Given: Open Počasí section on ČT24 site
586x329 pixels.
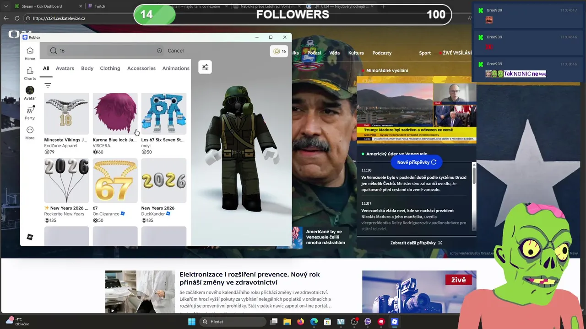Looking at the screenshot, I should pos(314,53).
